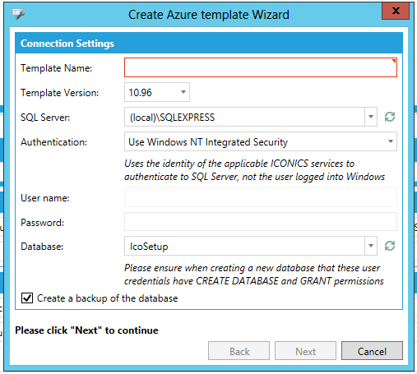Click inside the User name field

tap(261, 197)
